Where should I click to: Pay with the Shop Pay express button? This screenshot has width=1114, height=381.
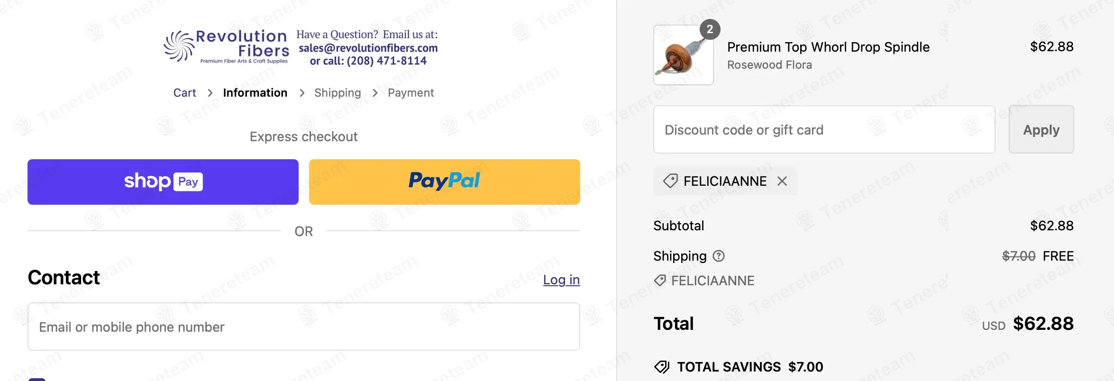[163, 182]
